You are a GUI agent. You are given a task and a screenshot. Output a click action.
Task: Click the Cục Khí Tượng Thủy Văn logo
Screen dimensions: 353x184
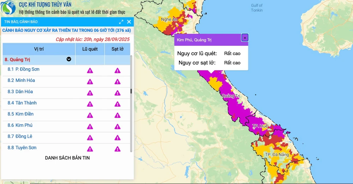click(x=8, y=8)
